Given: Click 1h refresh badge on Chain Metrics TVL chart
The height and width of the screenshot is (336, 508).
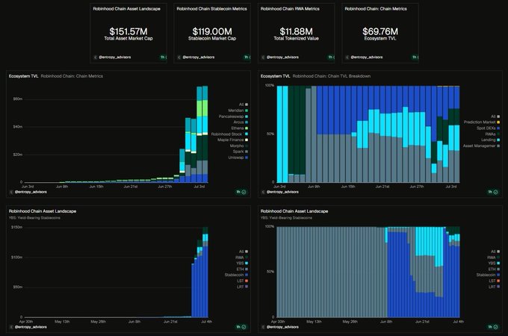Looking at the screenshot, I should (241, 192).
